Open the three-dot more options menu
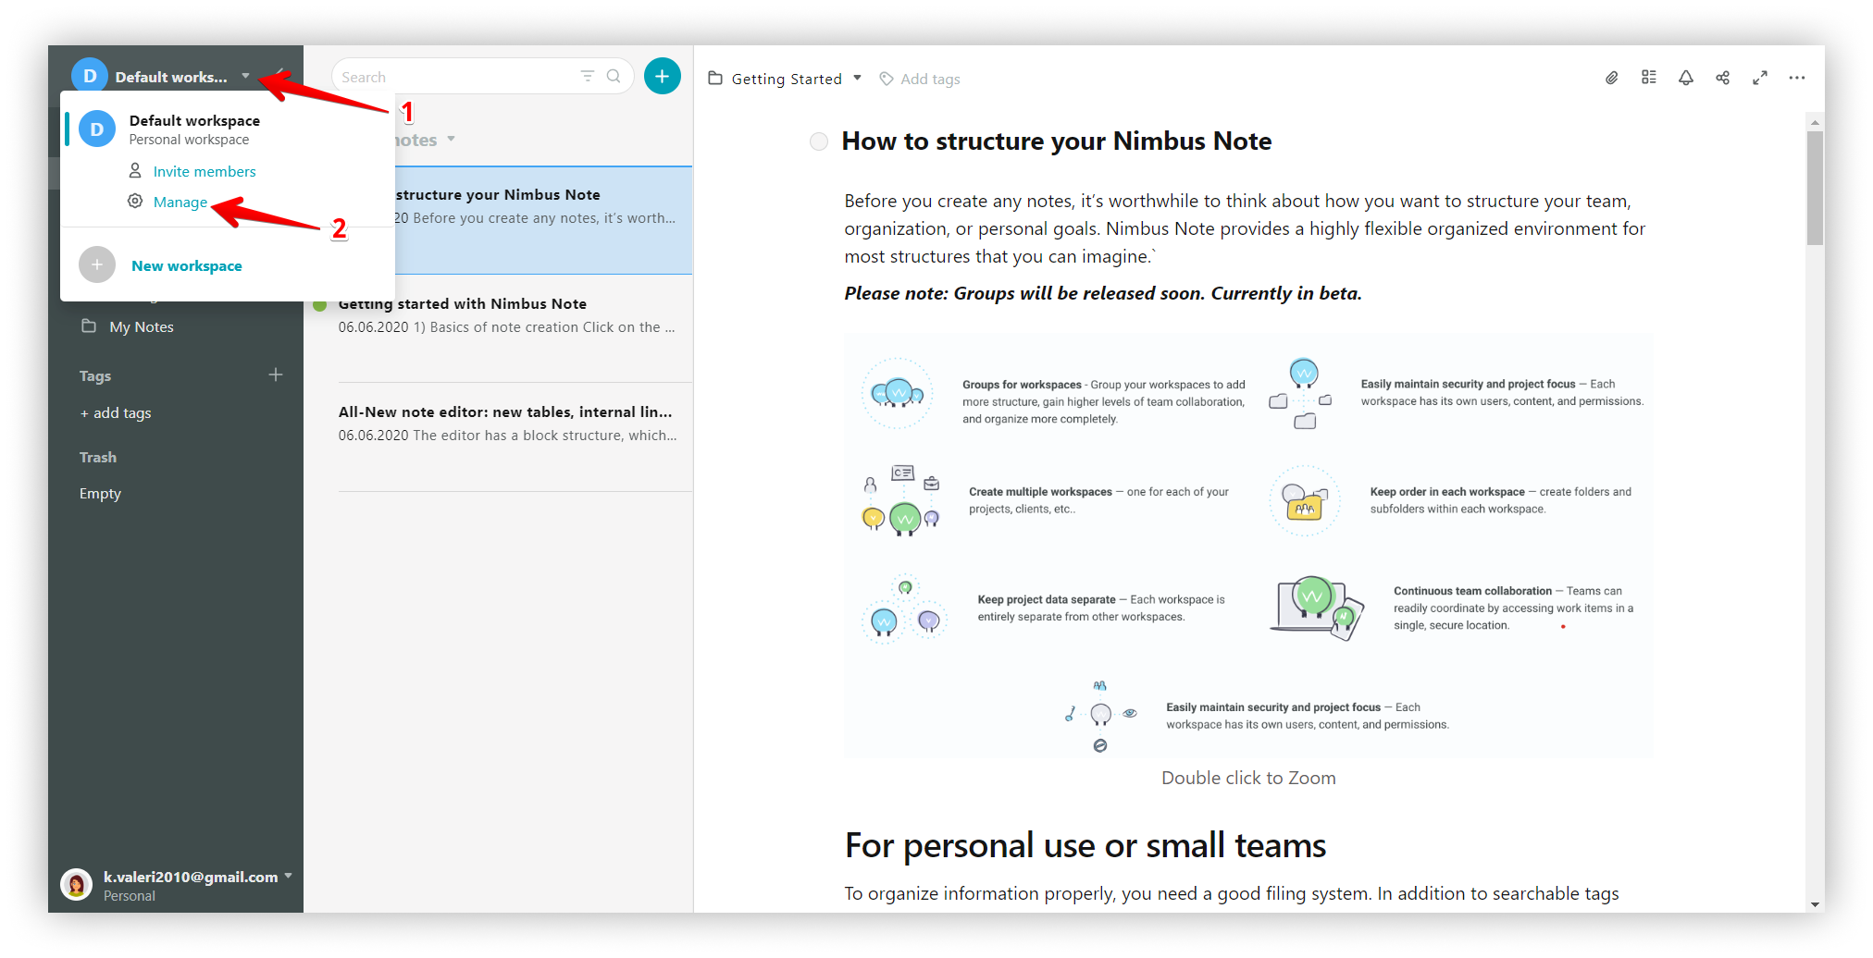Viewport: 1873px width, 958px height. [x=1797, y=78]
